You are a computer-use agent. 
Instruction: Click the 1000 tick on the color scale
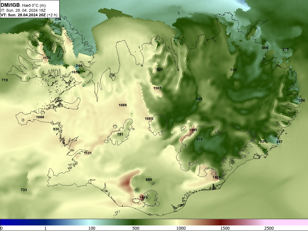pos(181,228)
